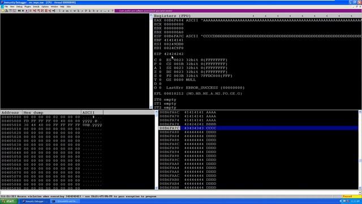This screenshot has height=204, width=362.
Task: Click the Step into toolbar icon
Action: point(34,11)
